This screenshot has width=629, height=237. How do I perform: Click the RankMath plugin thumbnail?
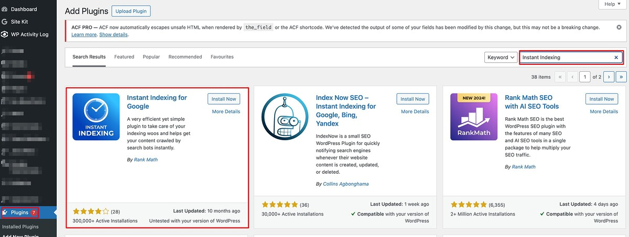coord(474,117)
